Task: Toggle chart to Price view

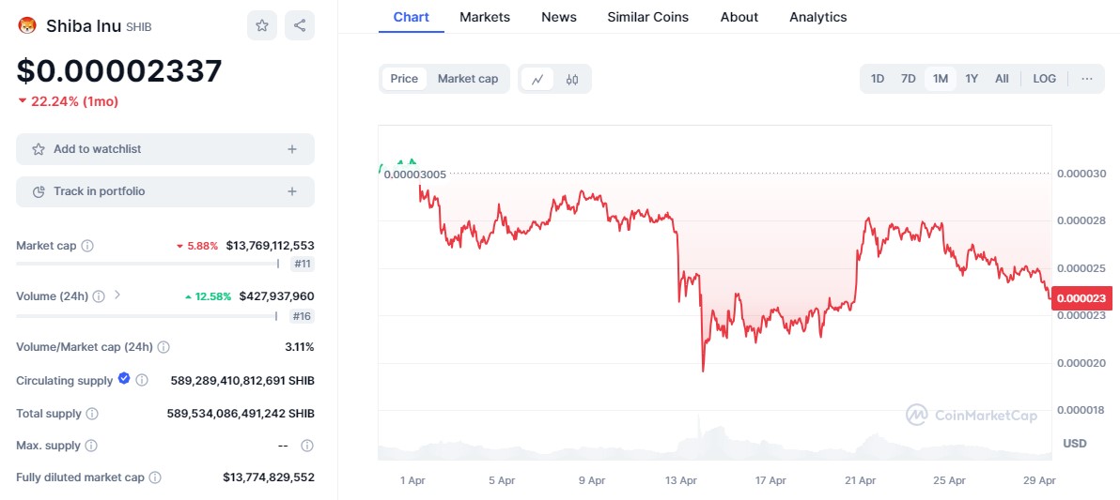Action: [x=404, y=79]
